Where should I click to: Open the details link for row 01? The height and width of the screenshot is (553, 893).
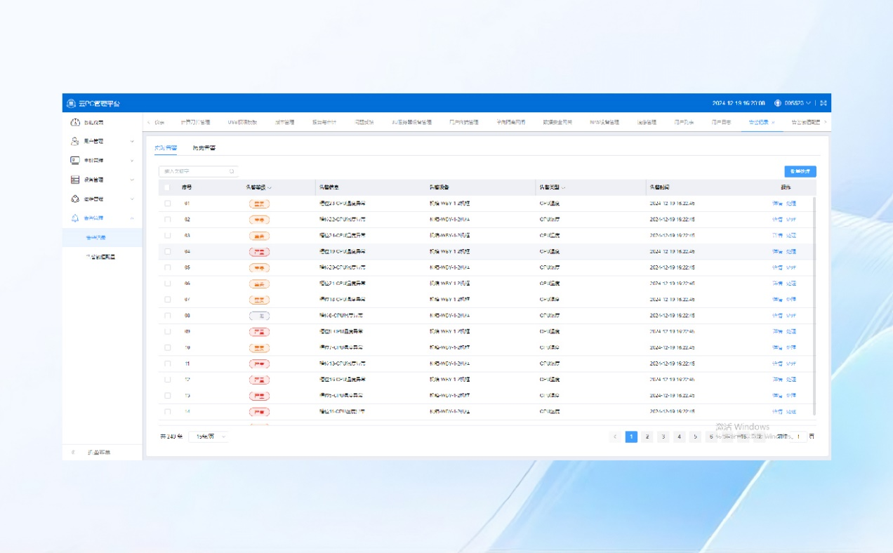[777, 204]
